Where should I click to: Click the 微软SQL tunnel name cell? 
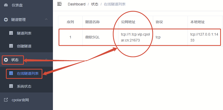click(100, 37)
